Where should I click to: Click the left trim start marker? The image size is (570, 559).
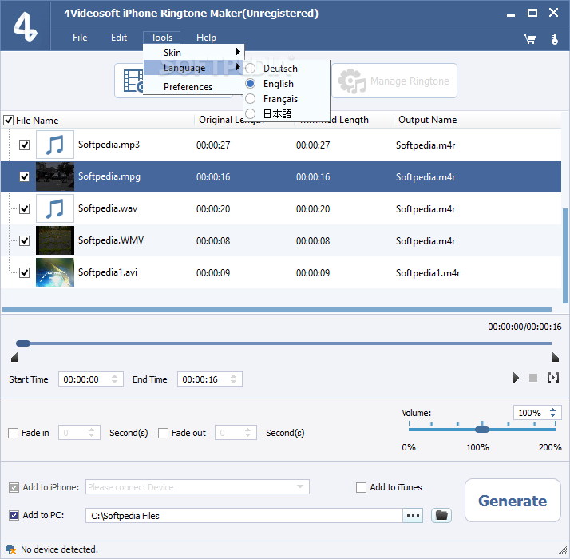point(14,357)
